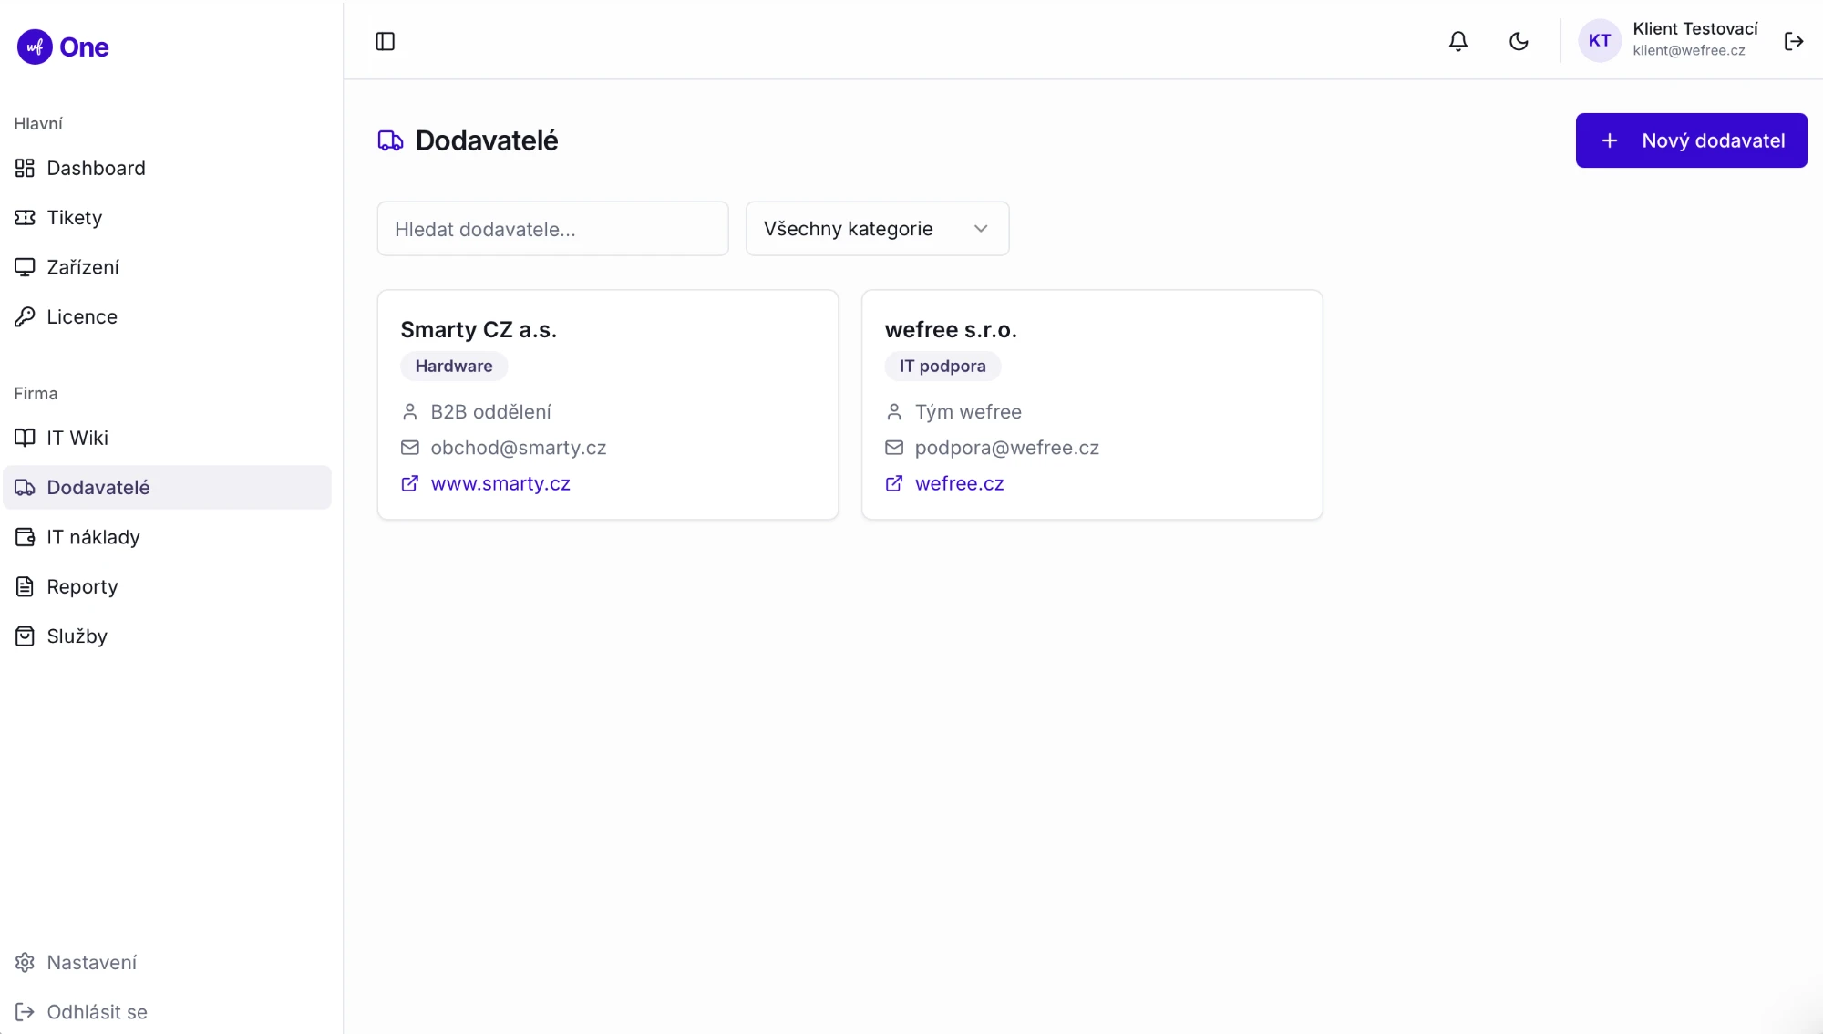1823x1034 pixels.
Task: Open IT náklady page
Action: 168,537
